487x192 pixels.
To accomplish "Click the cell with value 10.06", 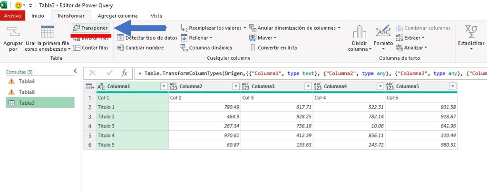I will 349,126.
